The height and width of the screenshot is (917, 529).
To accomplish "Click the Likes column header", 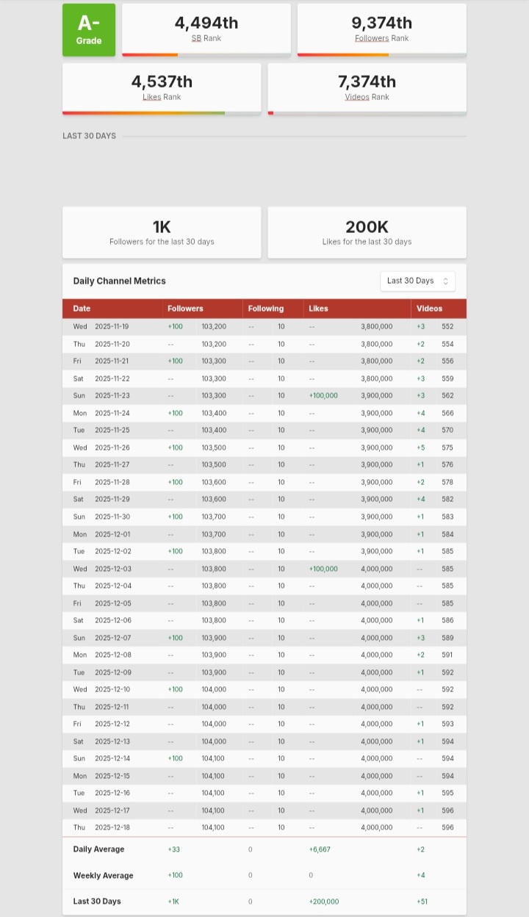I will pos(318,309).
